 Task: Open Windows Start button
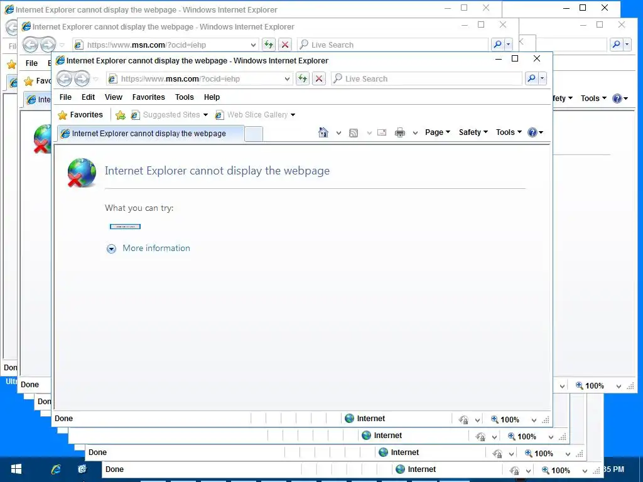16,469
